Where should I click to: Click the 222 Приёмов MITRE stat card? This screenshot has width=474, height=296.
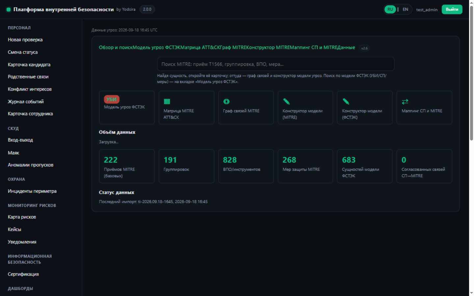[127, 166]
